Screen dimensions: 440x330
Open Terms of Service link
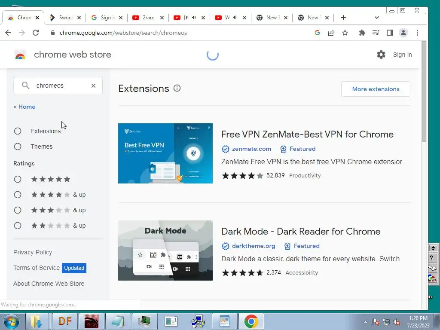click(37, 268)
